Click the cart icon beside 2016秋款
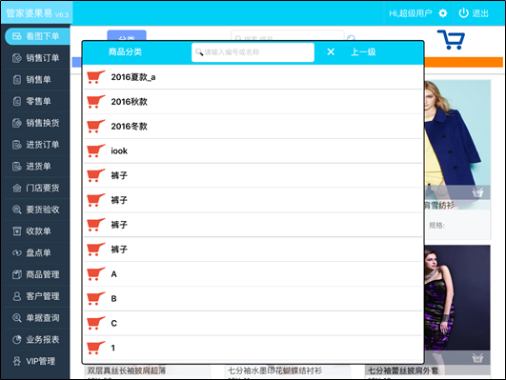The image size is (506, 380). pyautogui.click(x=96, y=102)
